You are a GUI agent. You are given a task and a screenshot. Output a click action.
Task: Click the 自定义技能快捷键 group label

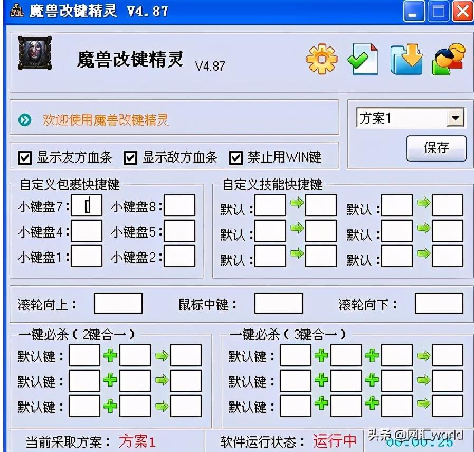[x=272, y=184]
